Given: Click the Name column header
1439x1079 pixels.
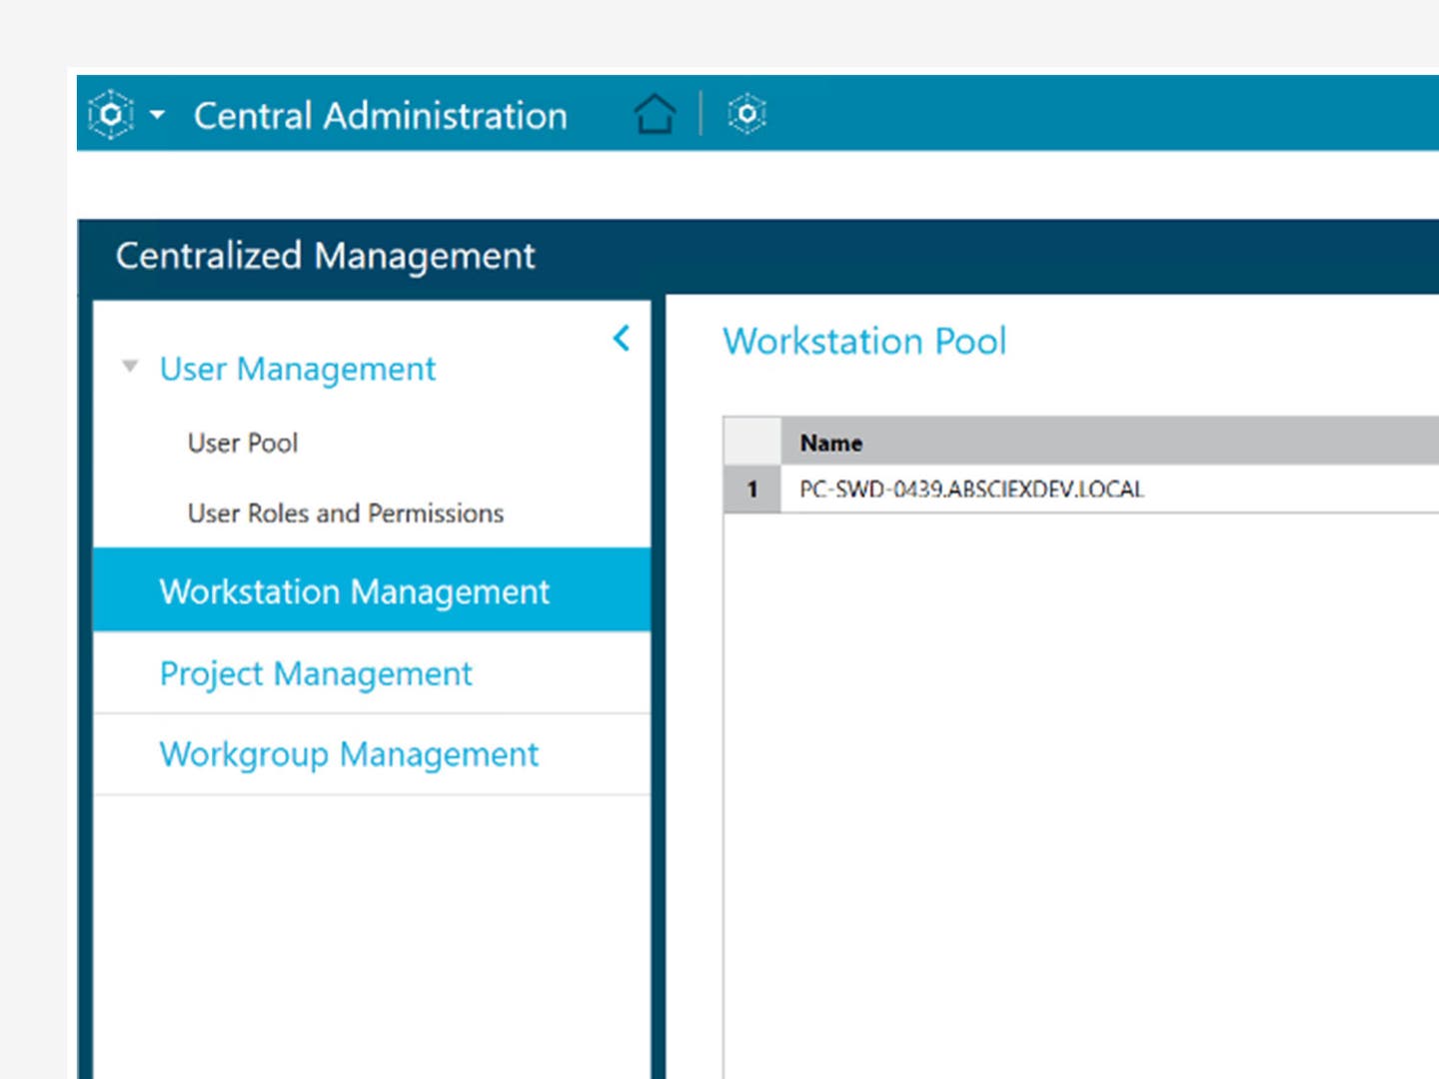Looking at the screenshot, I should (x=1109, y=442).
